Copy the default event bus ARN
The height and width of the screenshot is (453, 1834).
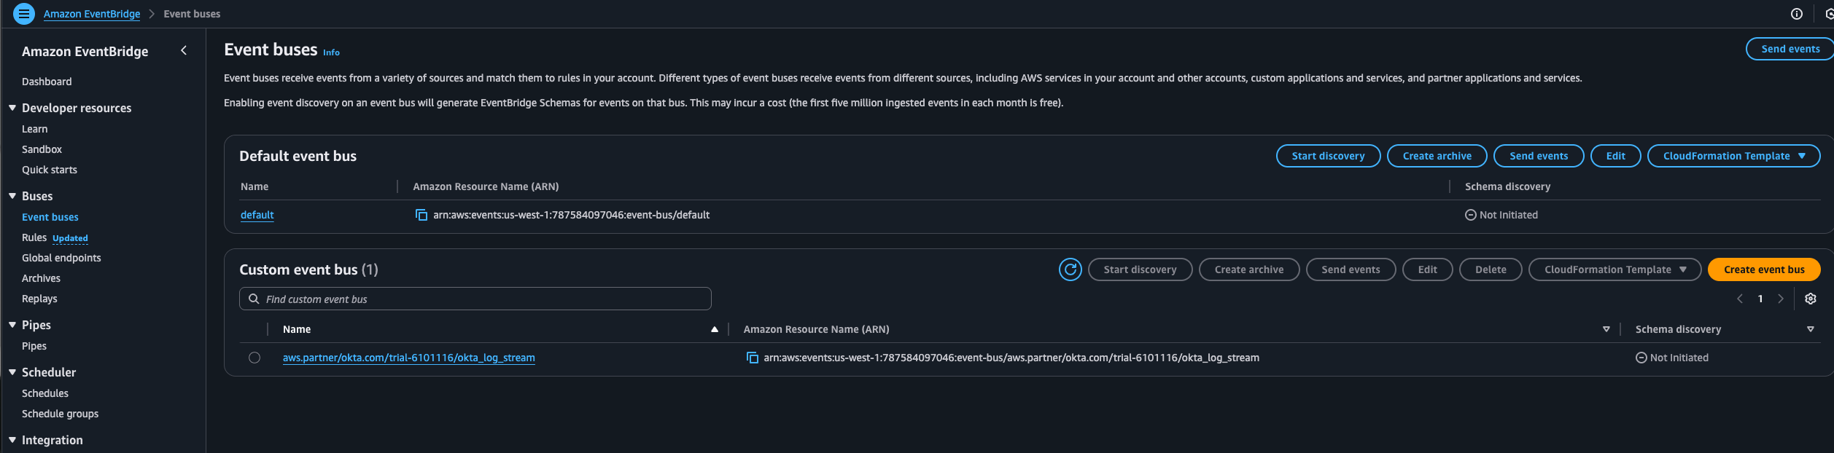click(x=421, y=215)
